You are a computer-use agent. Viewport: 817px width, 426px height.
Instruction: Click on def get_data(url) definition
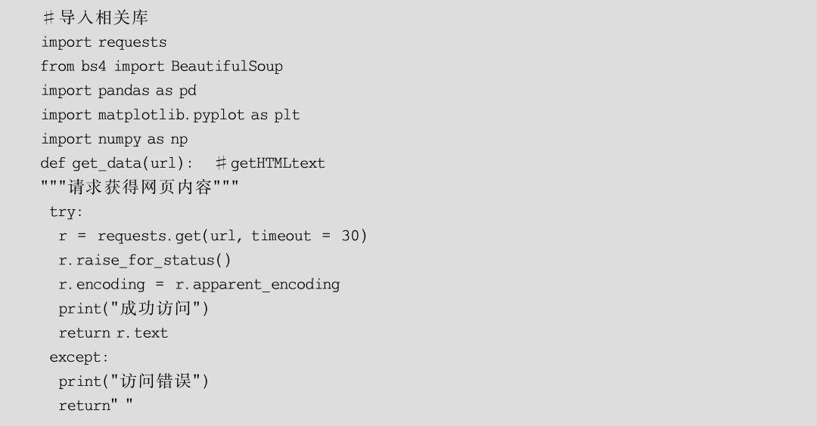pyautogui.click(x=117, y=164)
